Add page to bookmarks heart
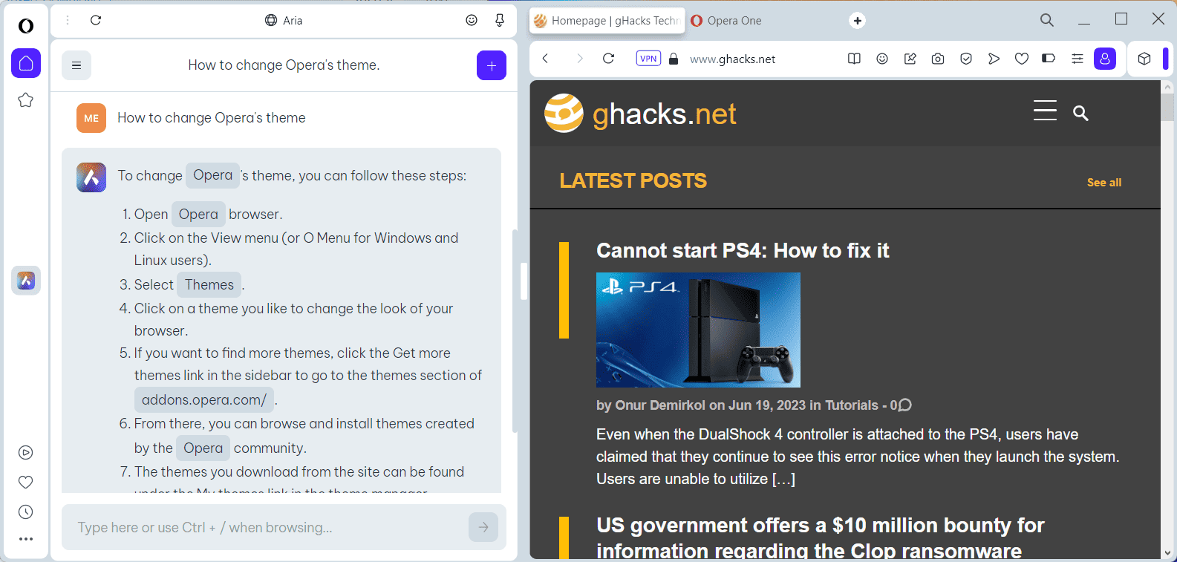The image size is (1177, 562). point(1022,59)
